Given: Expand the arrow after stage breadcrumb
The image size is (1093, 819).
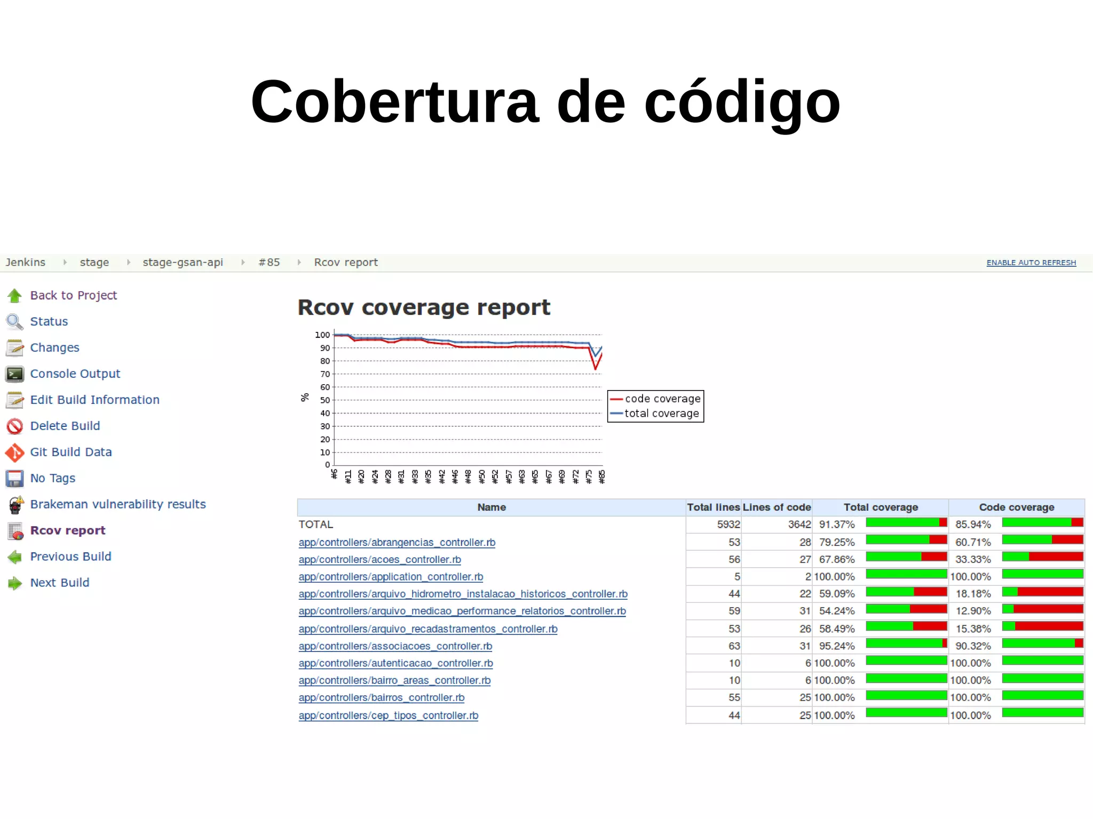Looking at the screenshot, I should tap(128, 263).
